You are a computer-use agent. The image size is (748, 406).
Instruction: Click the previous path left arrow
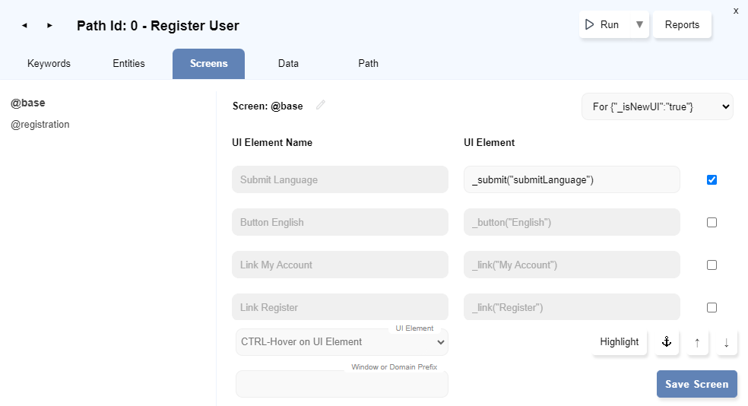coord(24,26)
